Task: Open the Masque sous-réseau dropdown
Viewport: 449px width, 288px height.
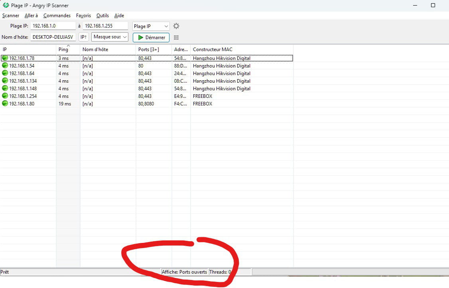Action: point(110,37)
